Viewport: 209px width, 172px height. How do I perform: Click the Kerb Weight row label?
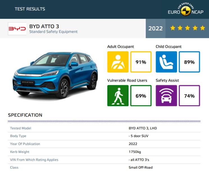tap(20, 152)
